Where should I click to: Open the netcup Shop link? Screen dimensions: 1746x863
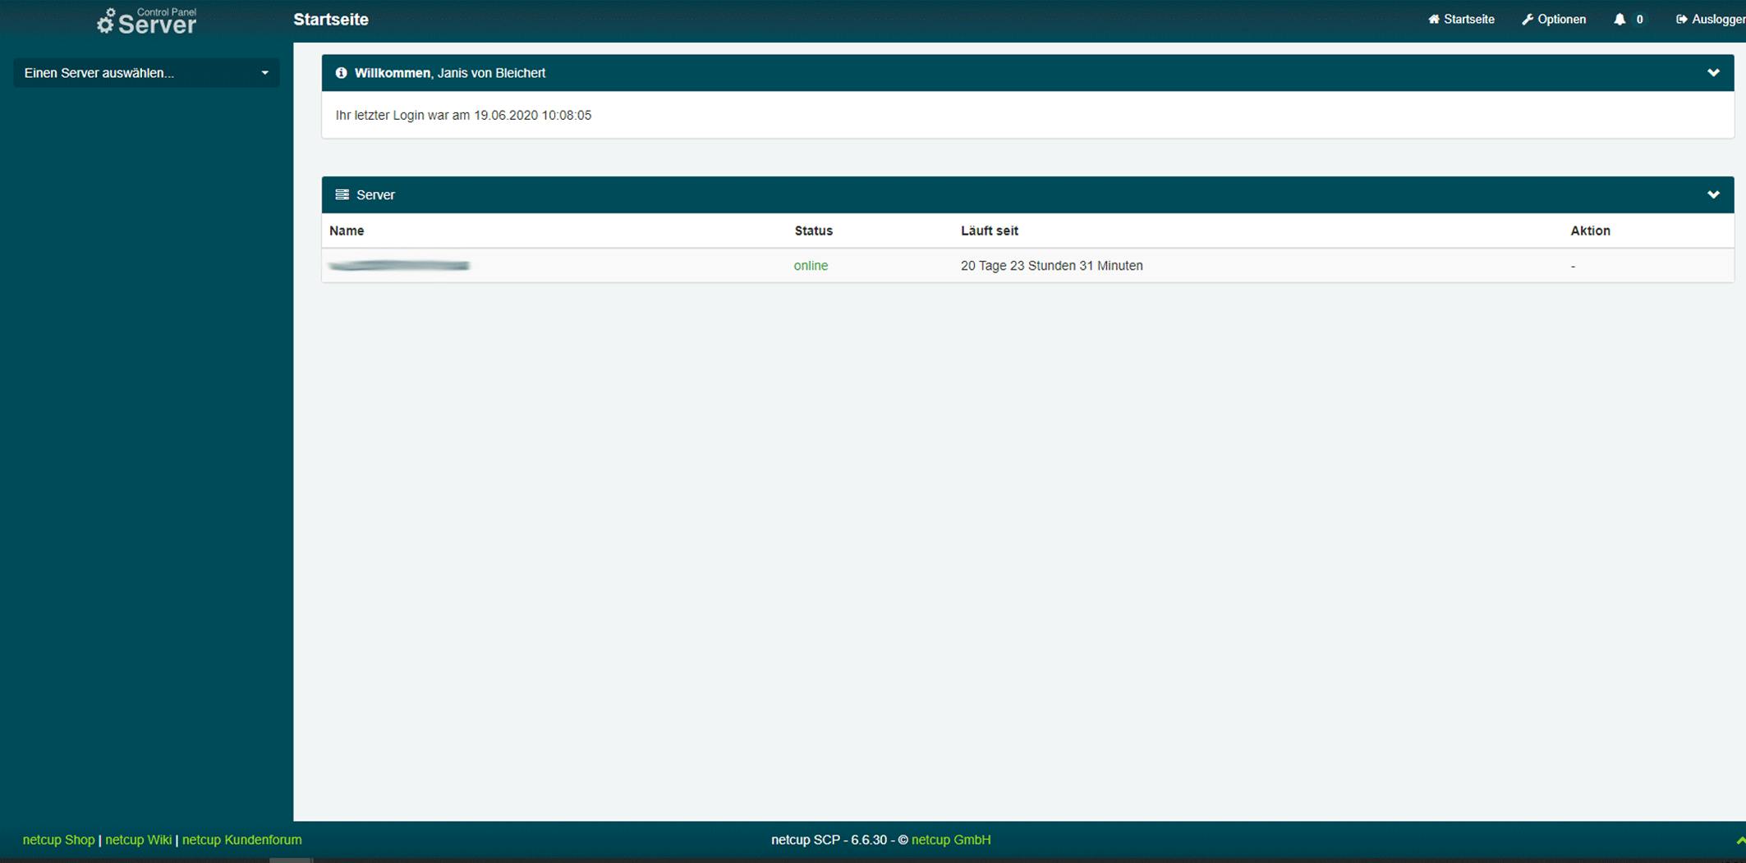[58, 839]
